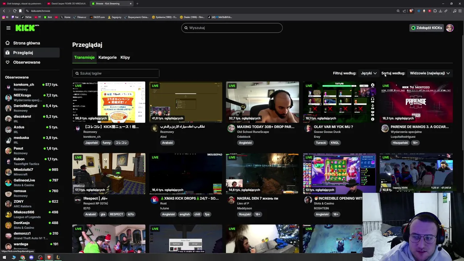Switch to Dawid Jasper browser tab

[67, 4]
